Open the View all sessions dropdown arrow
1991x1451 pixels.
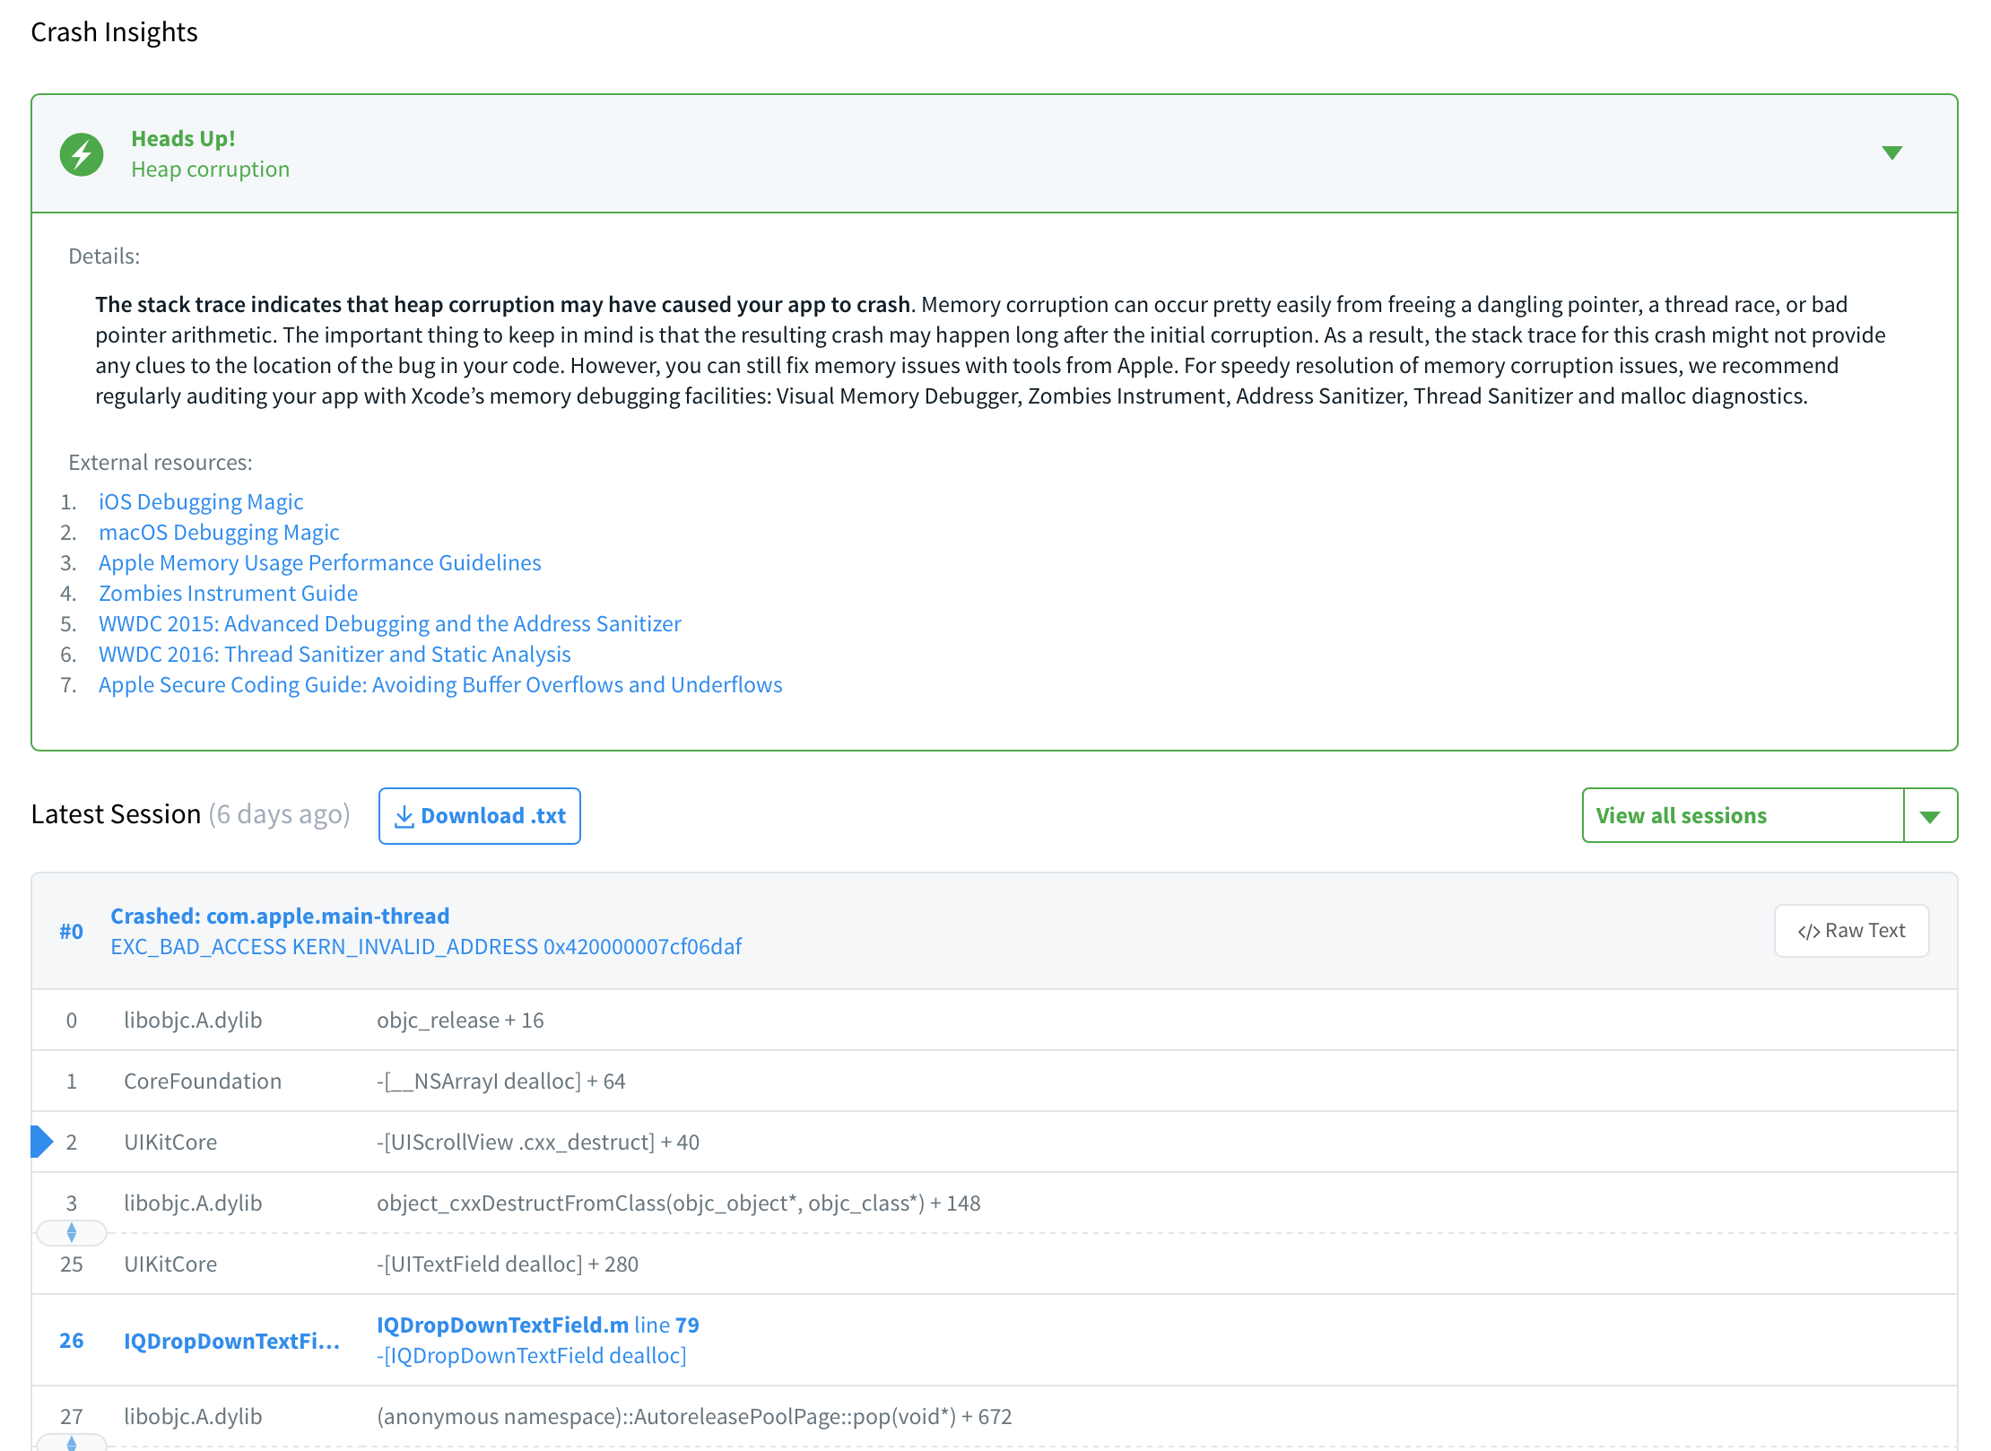click(1930, 815)
